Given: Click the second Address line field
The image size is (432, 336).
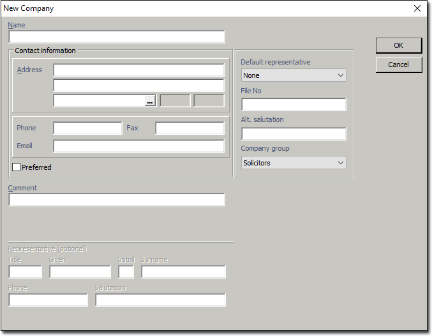Looking at the screenshot, I should (138, 86).
